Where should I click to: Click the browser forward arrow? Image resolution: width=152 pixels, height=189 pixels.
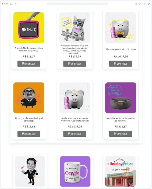pos(19,4)
